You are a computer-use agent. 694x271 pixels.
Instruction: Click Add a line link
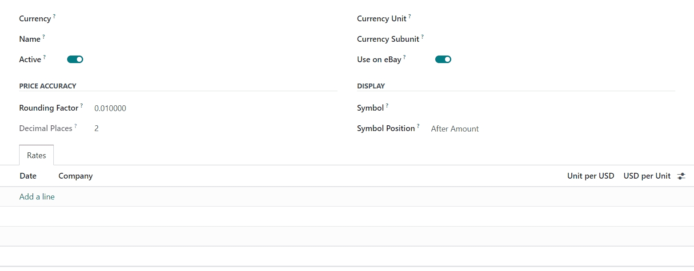tap(37, 196)
